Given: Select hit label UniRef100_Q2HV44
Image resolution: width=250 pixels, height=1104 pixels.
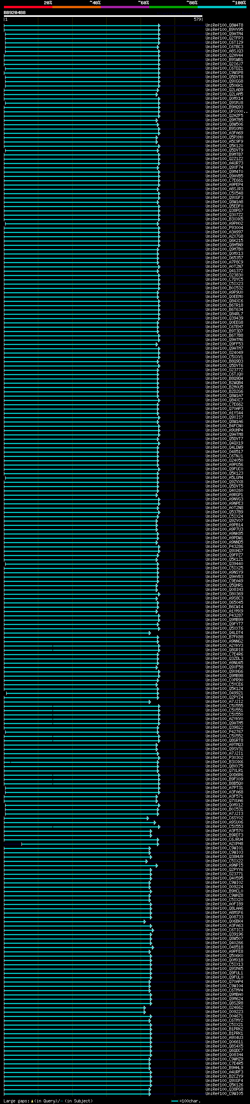Looking at the screenshot, I should 224,55.
